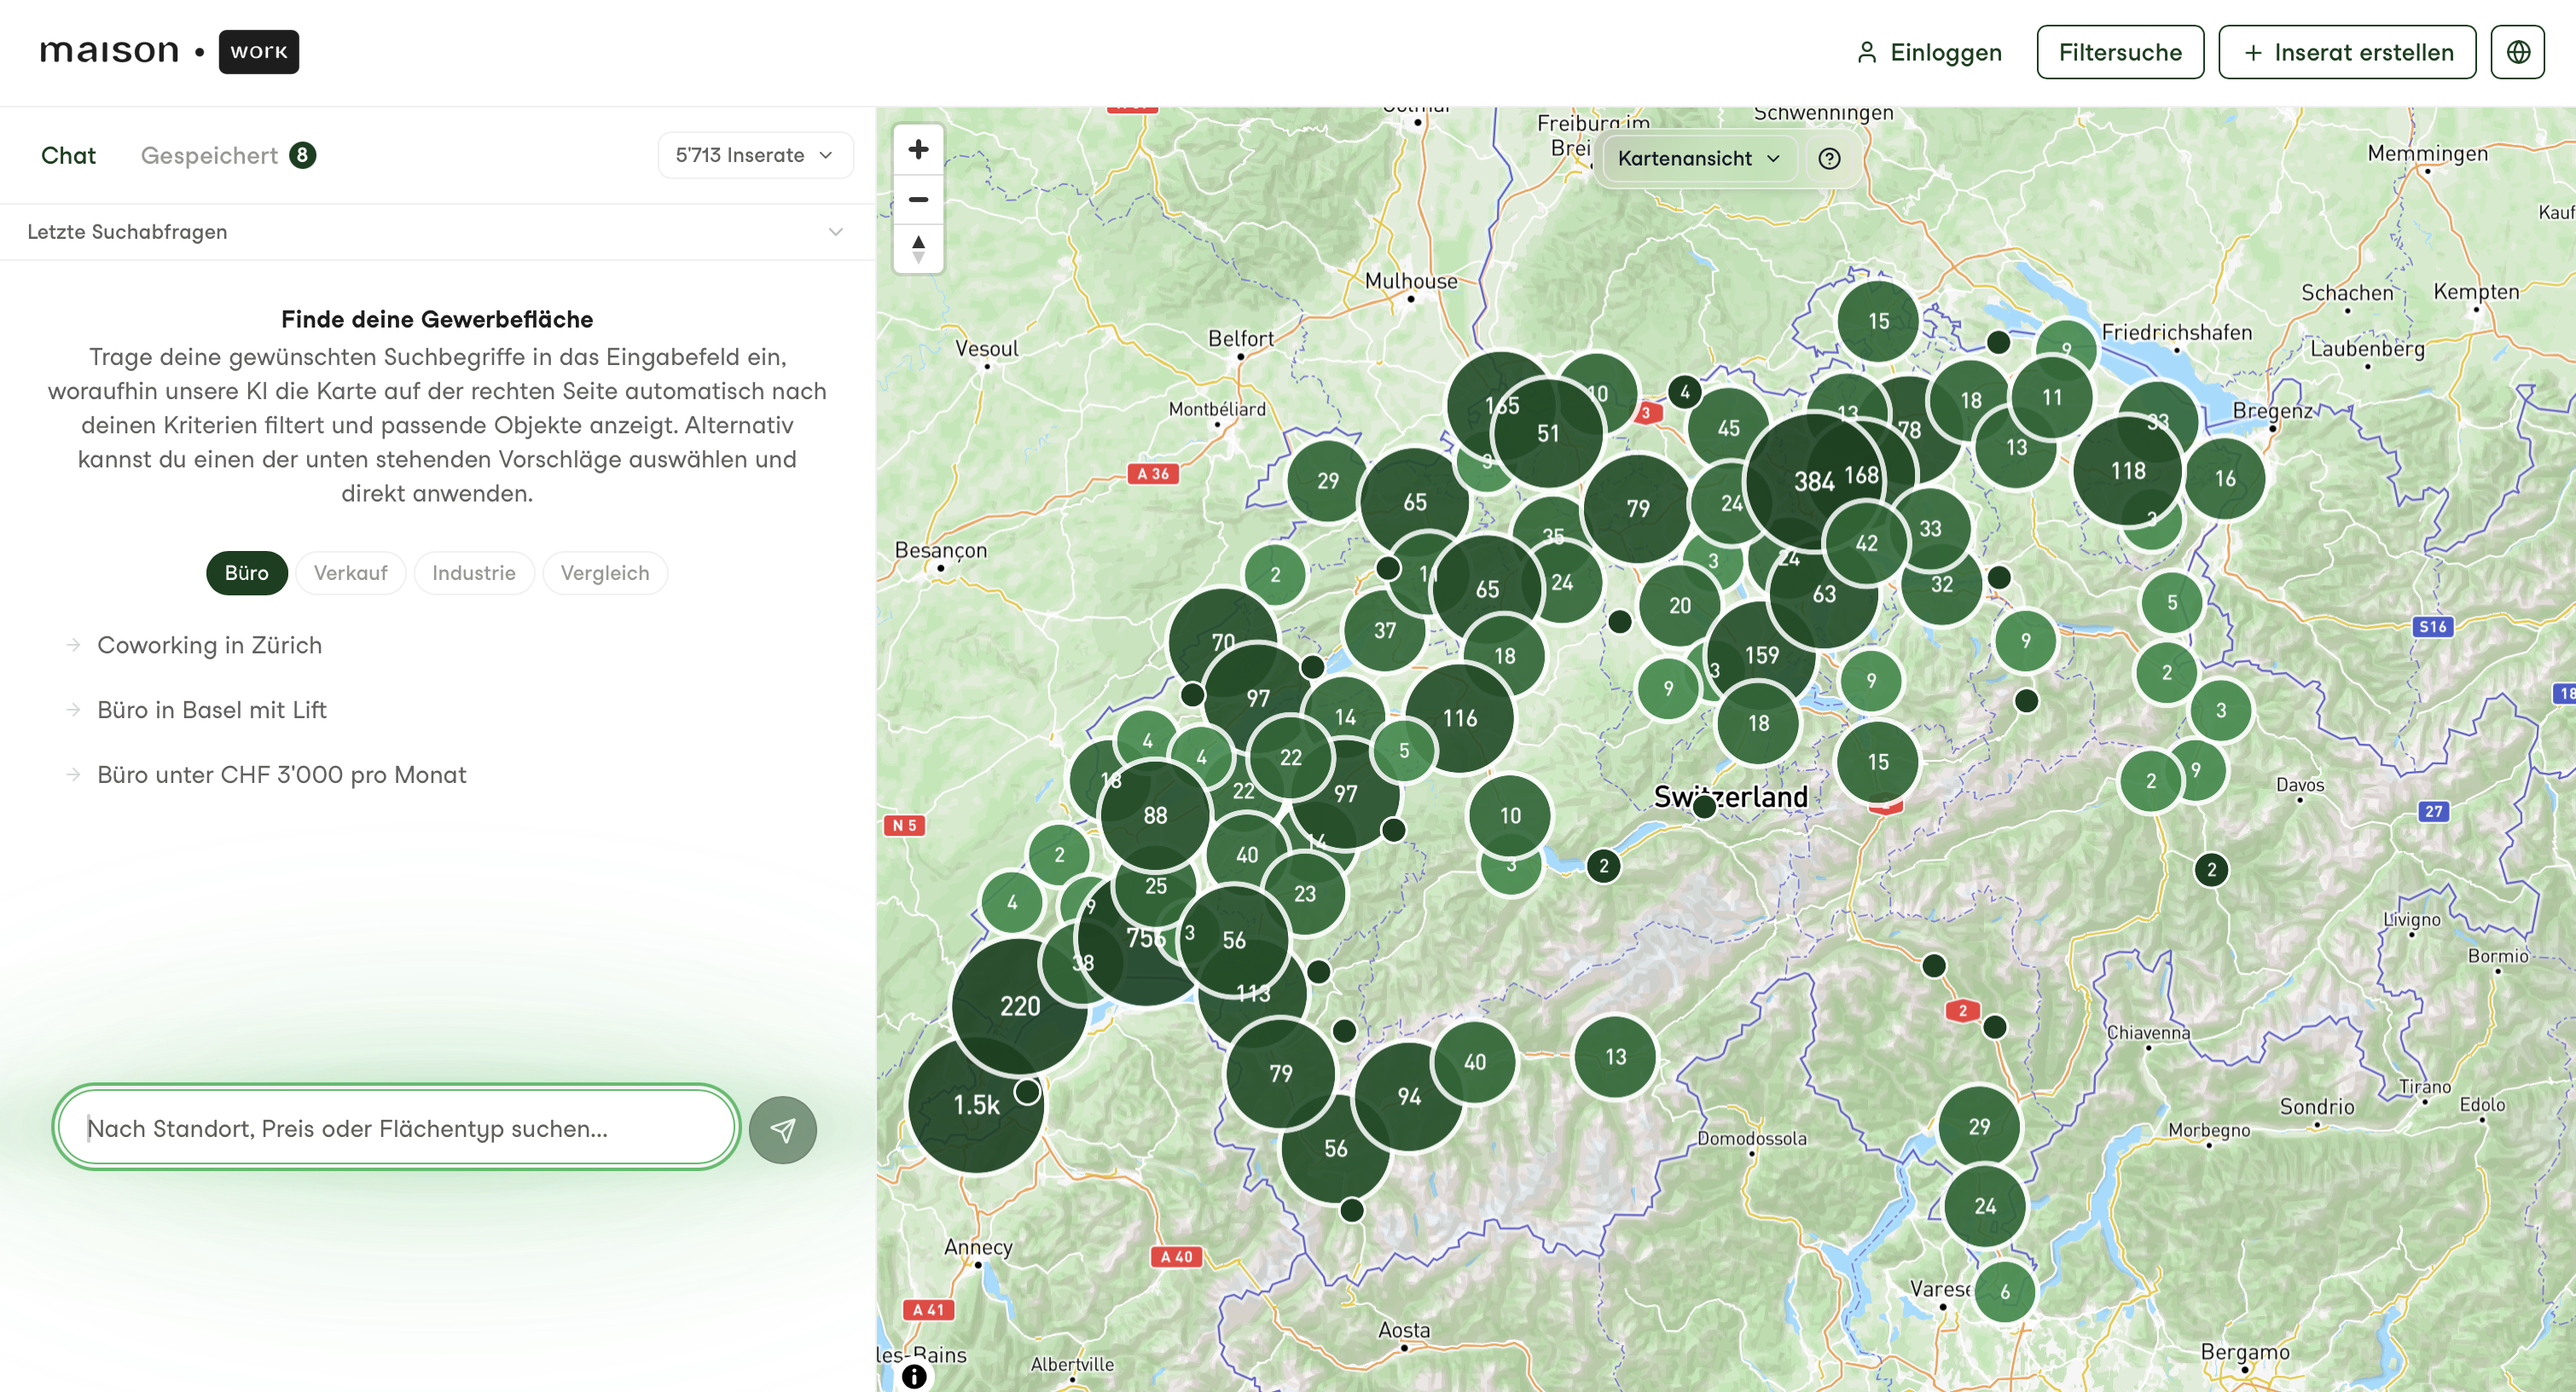Click the maison work logo
This screenshot has height=1392, width=2576.
[169, 52]
